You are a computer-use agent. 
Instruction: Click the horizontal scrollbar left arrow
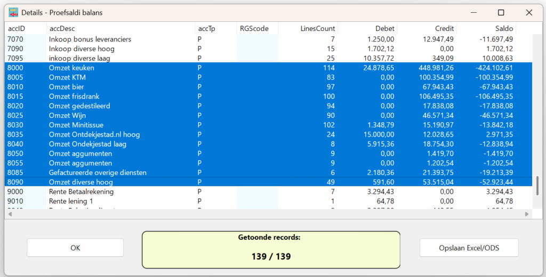click(x=10, y=214)
